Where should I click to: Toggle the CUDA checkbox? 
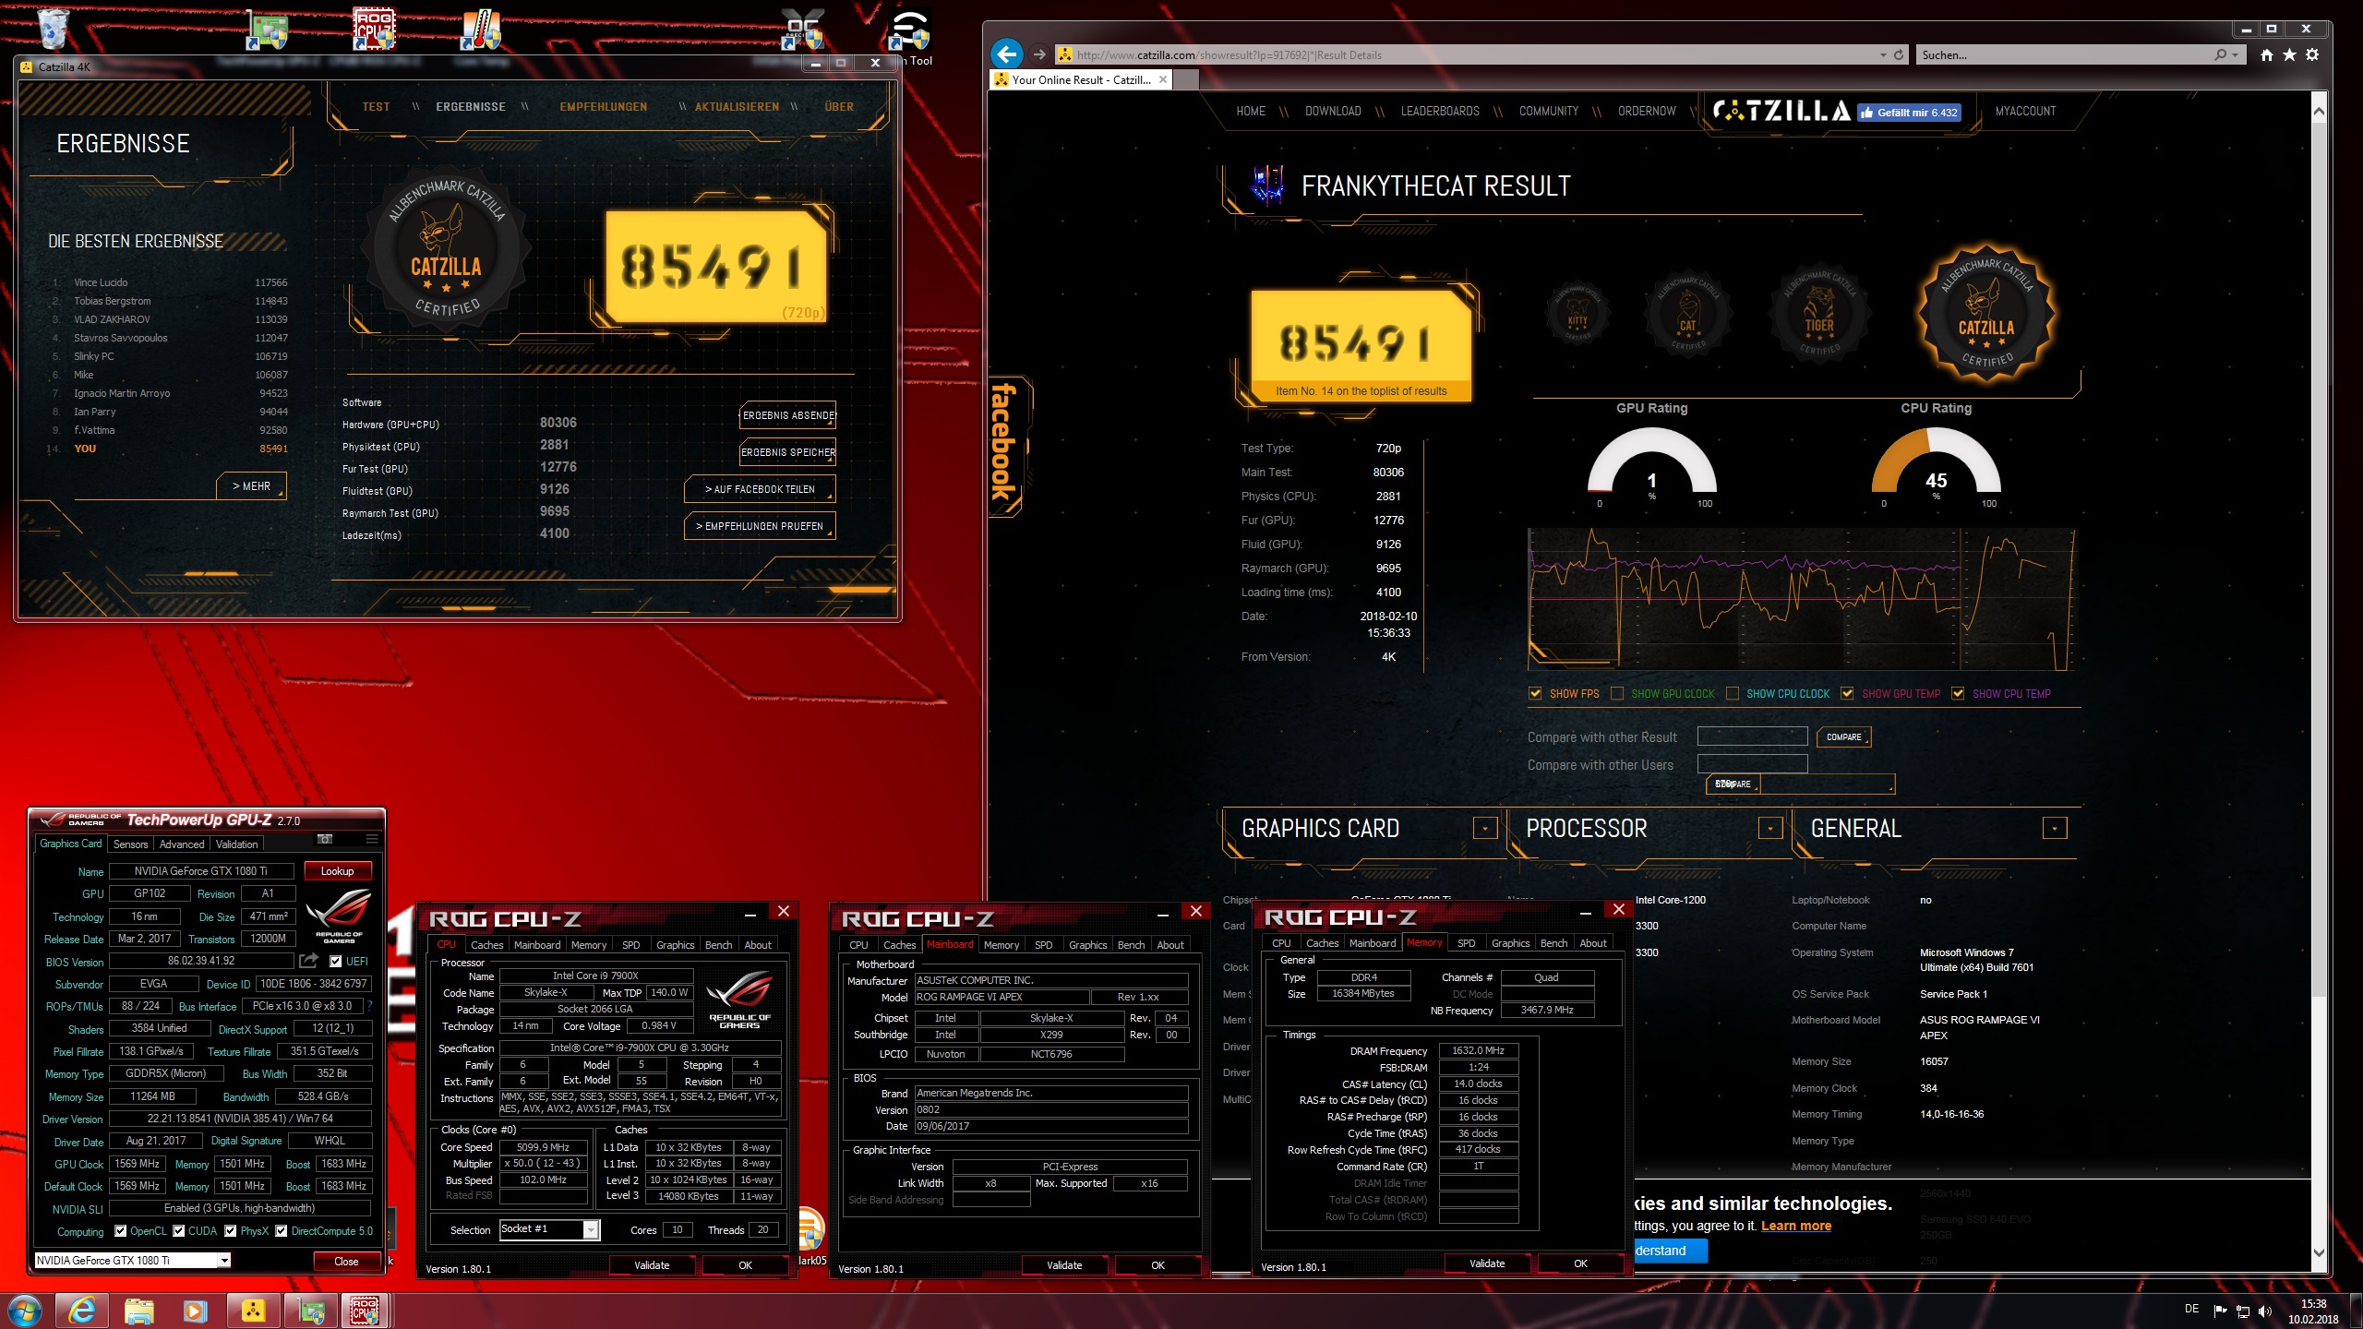178,1231
